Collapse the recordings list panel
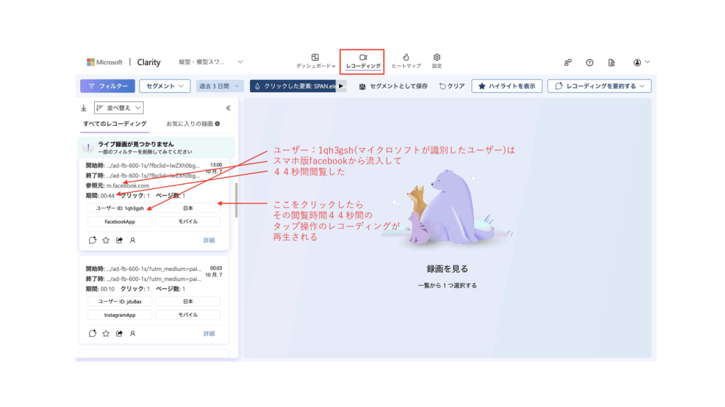The width and height of the screenshot is (725, 407). pos(228,108)
